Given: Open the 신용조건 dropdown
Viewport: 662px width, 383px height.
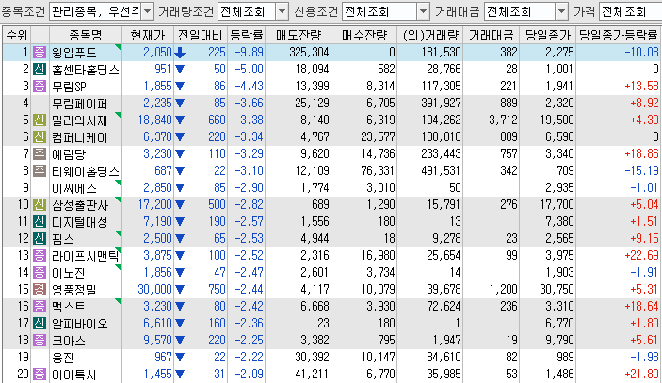Looking at the screenshot, I should [423, 11].
